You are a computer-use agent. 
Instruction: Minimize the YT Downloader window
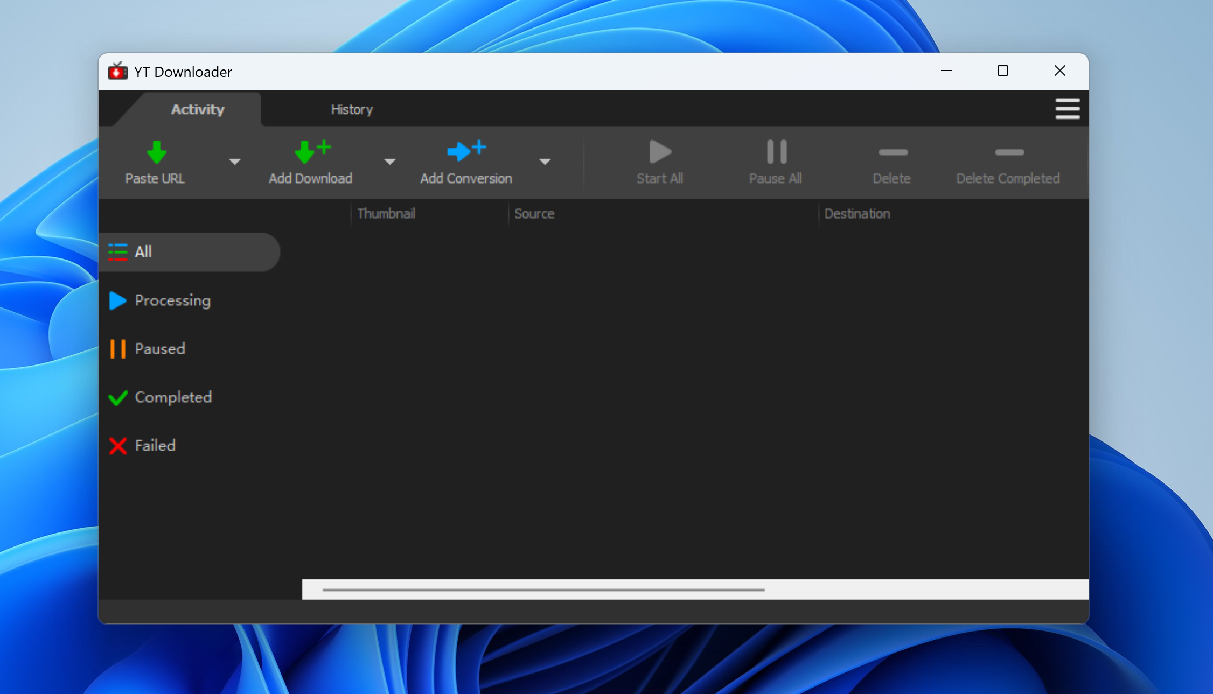pyautogui.click(x=946, y=71)
